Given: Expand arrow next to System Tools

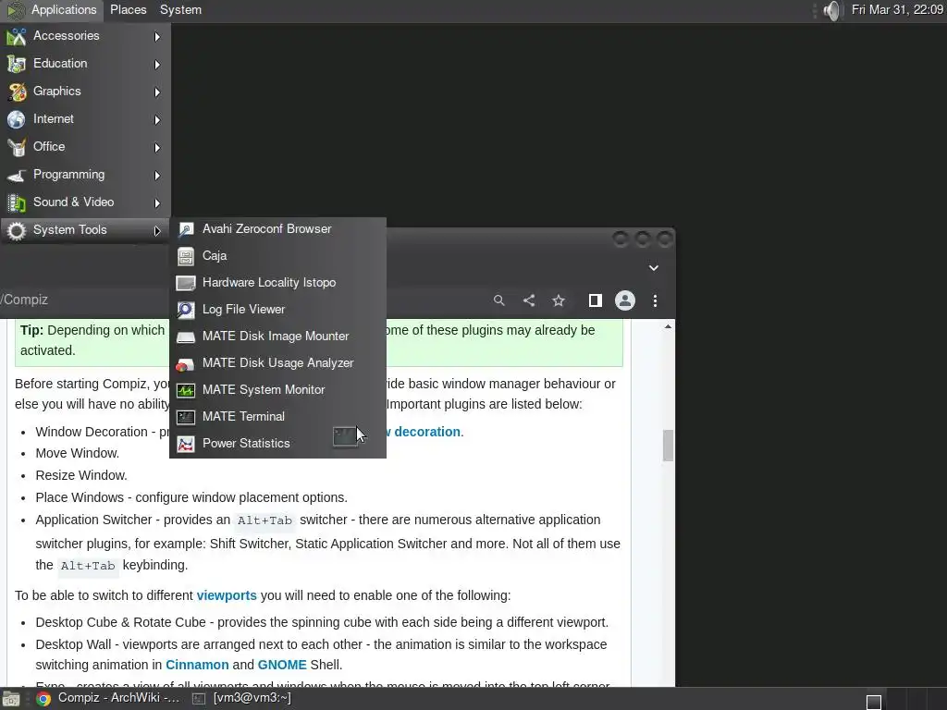Looking at the screenshot, I should 157,230.
